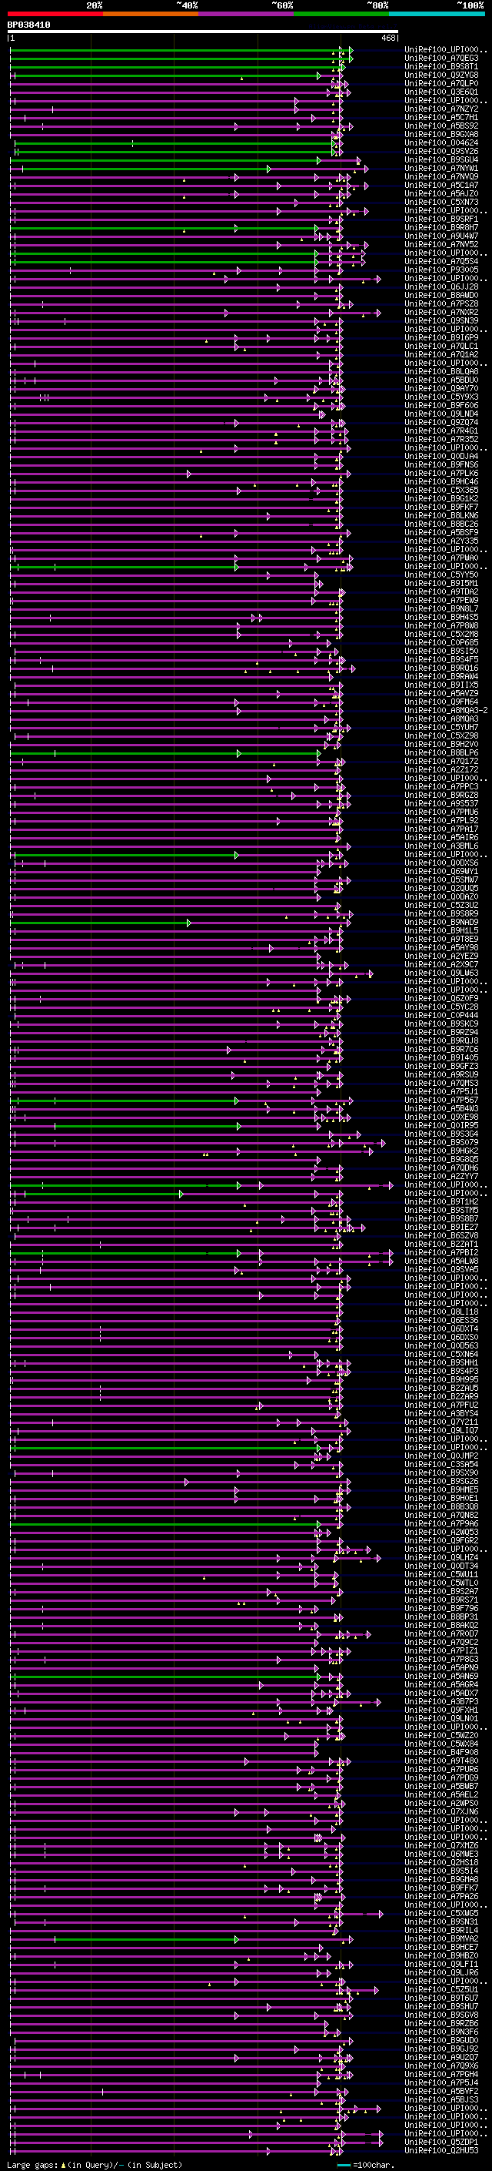Click the UniRef100_Q0DJA4 label
This screenshot has height=2171, width=492.
point(441,457)
